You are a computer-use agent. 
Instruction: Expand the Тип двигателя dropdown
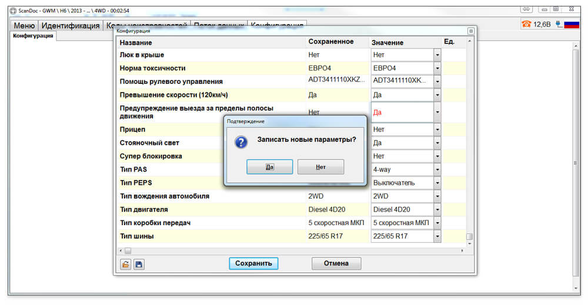click(437, 209)
